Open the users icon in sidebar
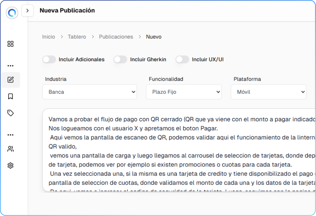 [x=11, y=149]
